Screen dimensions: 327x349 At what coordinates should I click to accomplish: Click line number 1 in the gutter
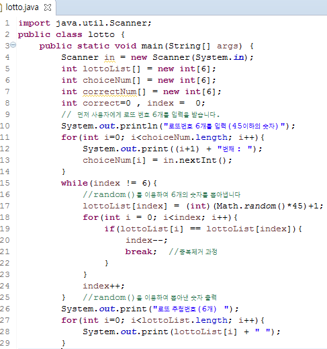click(x=7, y=23)
